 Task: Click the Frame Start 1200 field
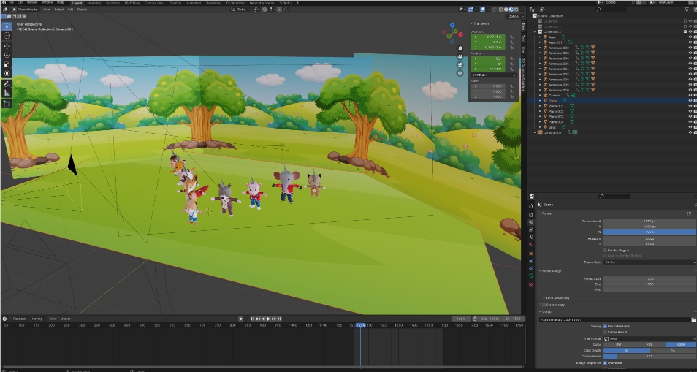(650, 278)
